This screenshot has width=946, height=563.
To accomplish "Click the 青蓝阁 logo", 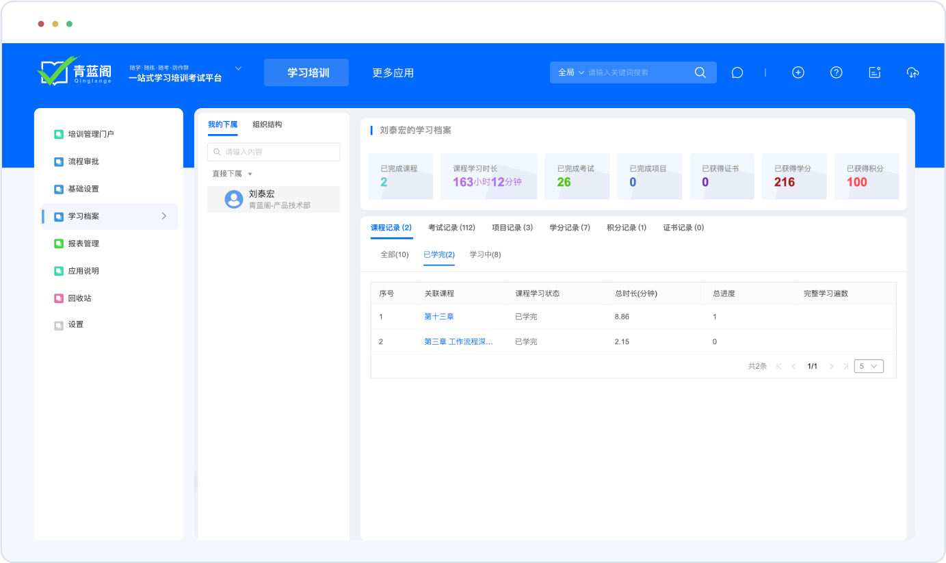I will pyautogui.click(x=70, y=72).
